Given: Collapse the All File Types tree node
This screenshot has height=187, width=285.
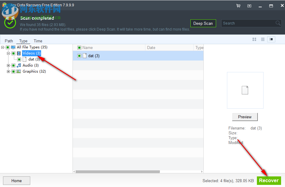Looking at the screenshot, I should [x=2, y=47].
